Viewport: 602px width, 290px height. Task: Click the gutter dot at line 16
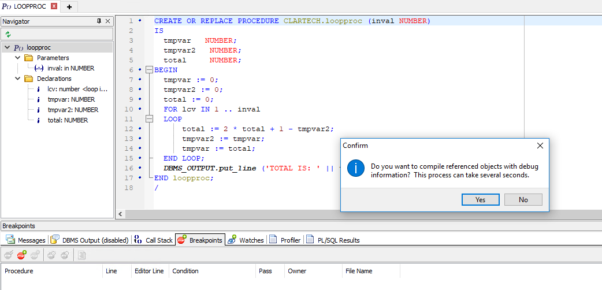[x=140, y=168]
